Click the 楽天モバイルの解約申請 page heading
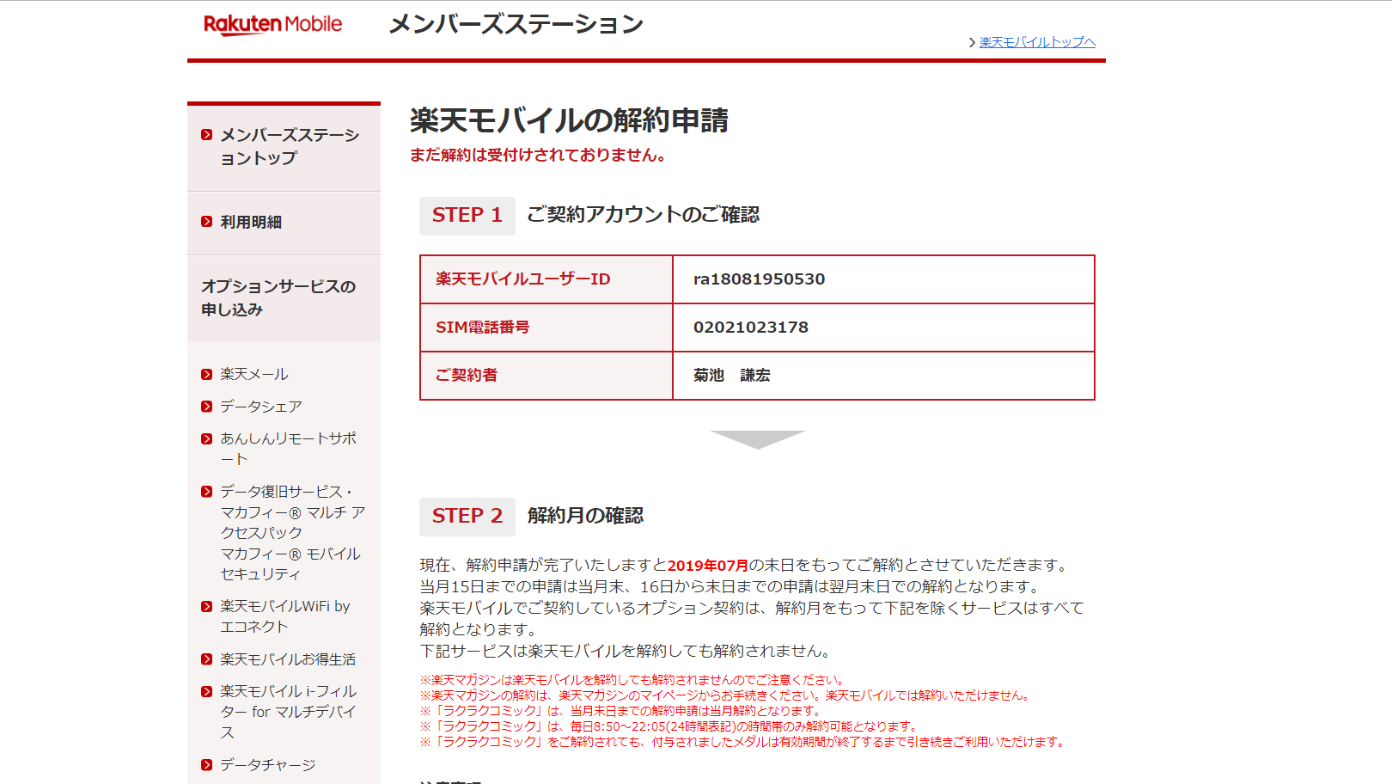Screen dimensions: 1392x784 [569, 120]
